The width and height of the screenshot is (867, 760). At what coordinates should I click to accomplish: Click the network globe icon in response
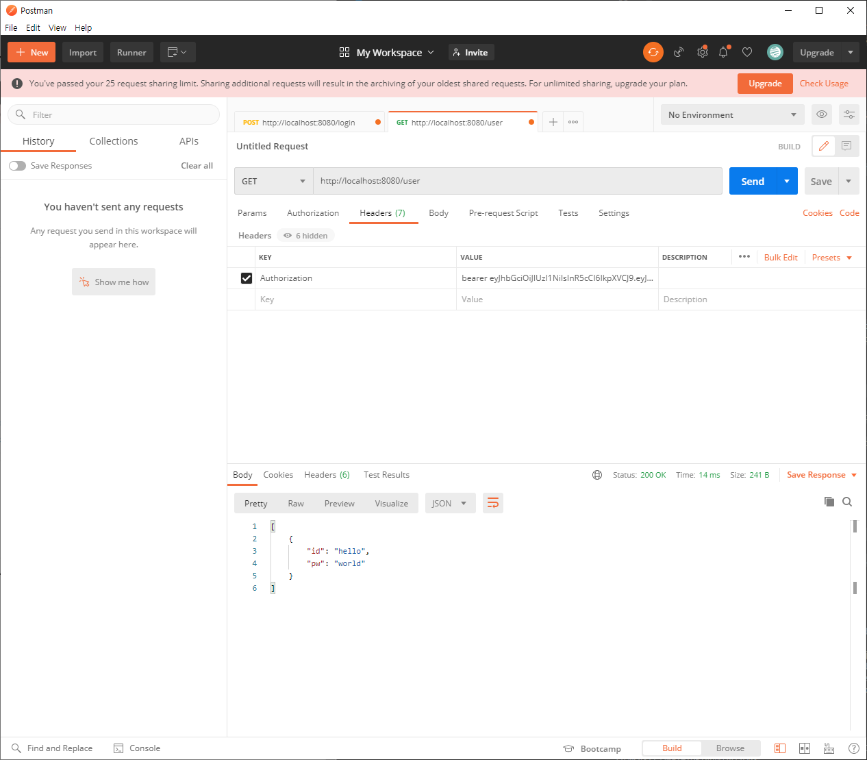[x=597, y=475]
